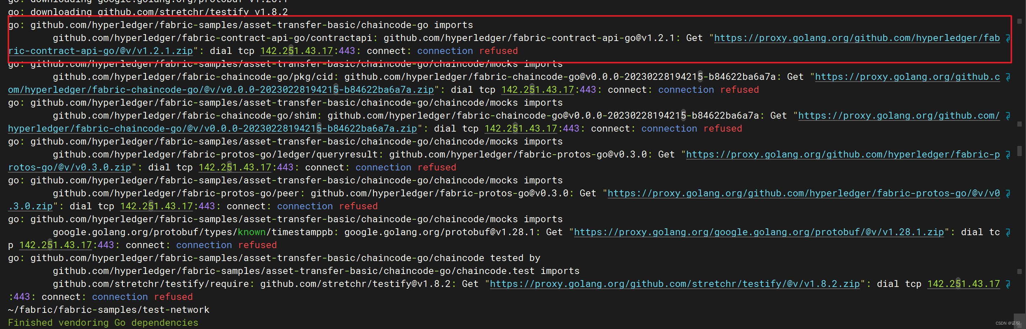
Task: Click 'github.com/stretchr/testify@v1.8.2:' module version text
Action: pyautogui.click(x=358, y=284)
